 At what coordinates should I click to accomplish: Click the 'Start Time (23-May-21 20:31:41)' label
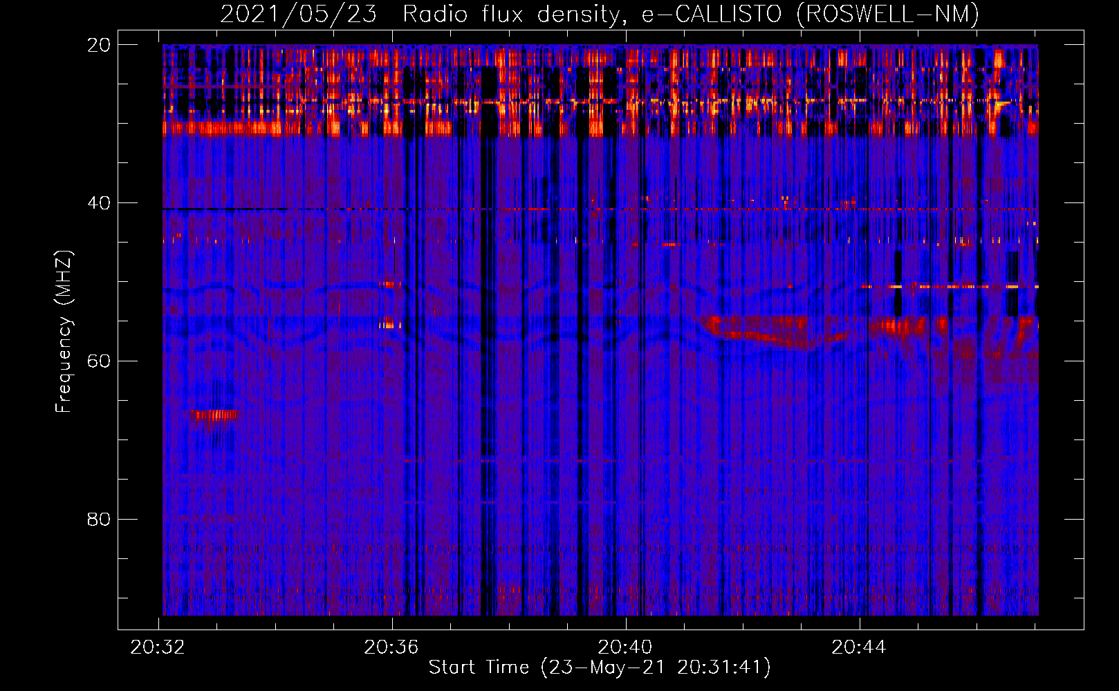click(599, 668)
